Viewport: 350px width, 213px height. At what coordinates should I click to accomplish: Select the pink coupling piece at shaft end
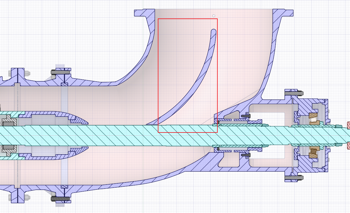(348, 125)
